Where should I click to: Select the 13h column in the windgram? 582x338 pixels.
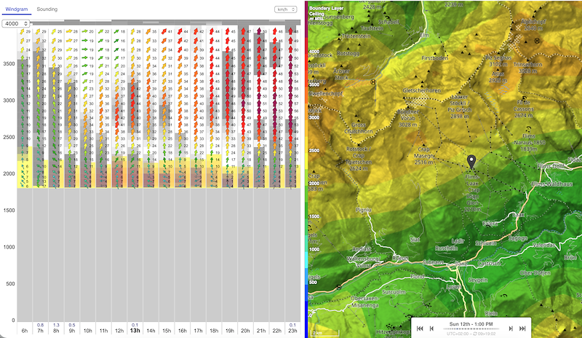tap(135, 331)
